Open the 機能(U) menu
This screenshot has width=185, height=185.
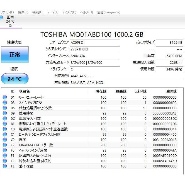(38, 12)
